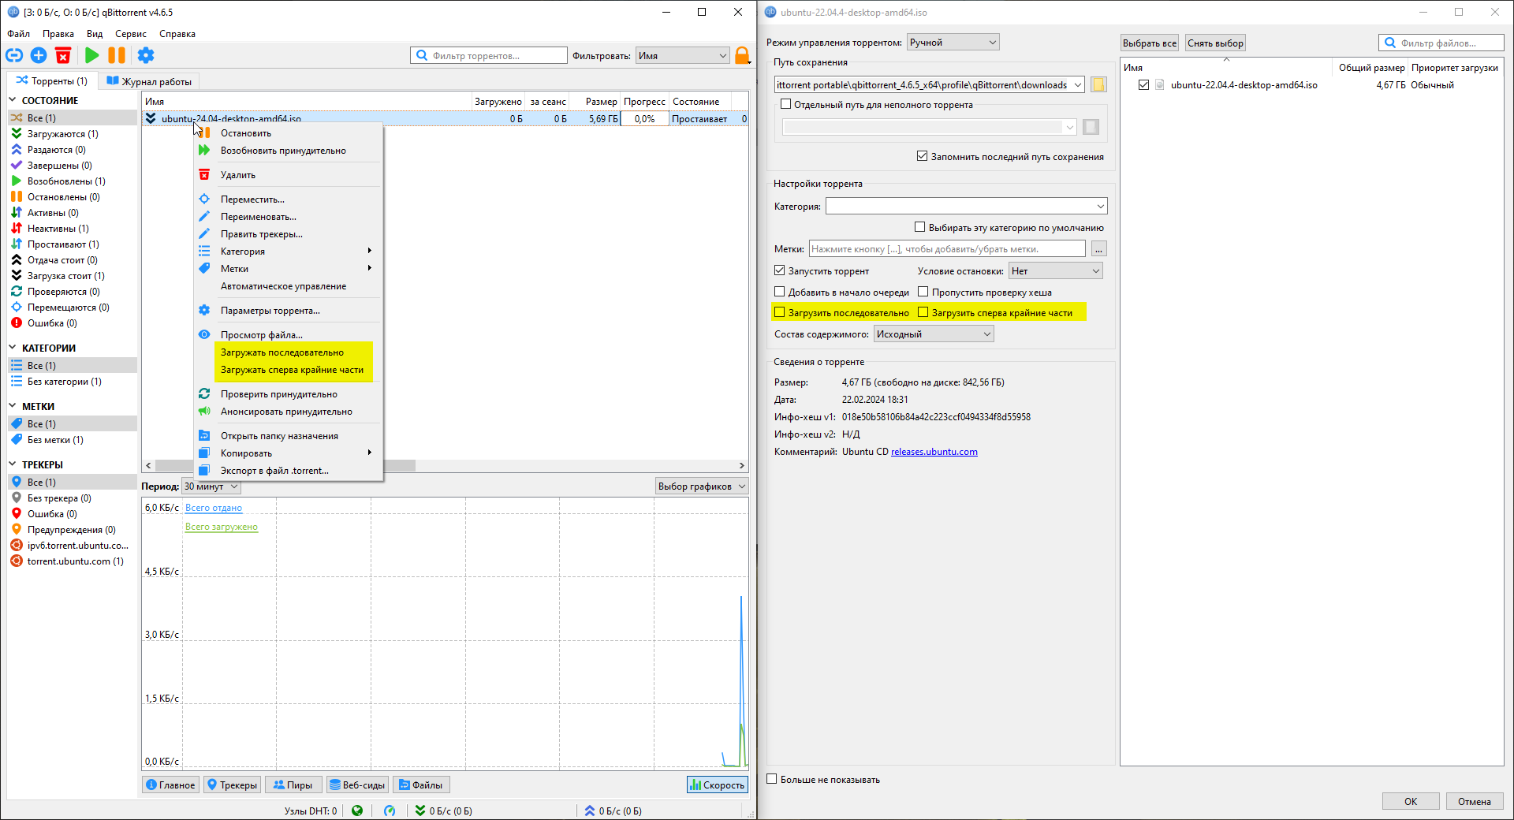Image resolution: width=1514 pixels, height=820 pixels.
Task: Open the 'Период' 30 минут dropdown
Action: [x=211, y=486]
